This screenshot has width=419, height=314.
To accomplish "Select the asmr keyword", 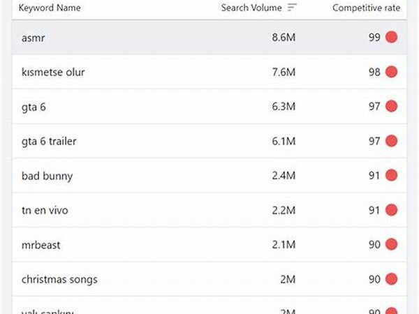I will 33,38.
